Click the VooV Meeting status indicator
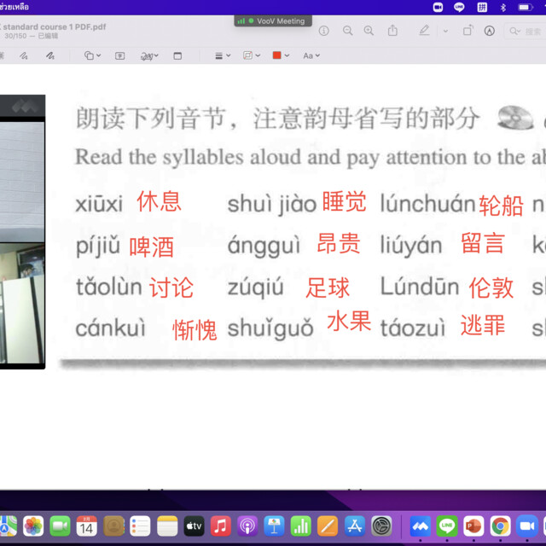Screen dimensions: 546x546 tap(273, 20)
